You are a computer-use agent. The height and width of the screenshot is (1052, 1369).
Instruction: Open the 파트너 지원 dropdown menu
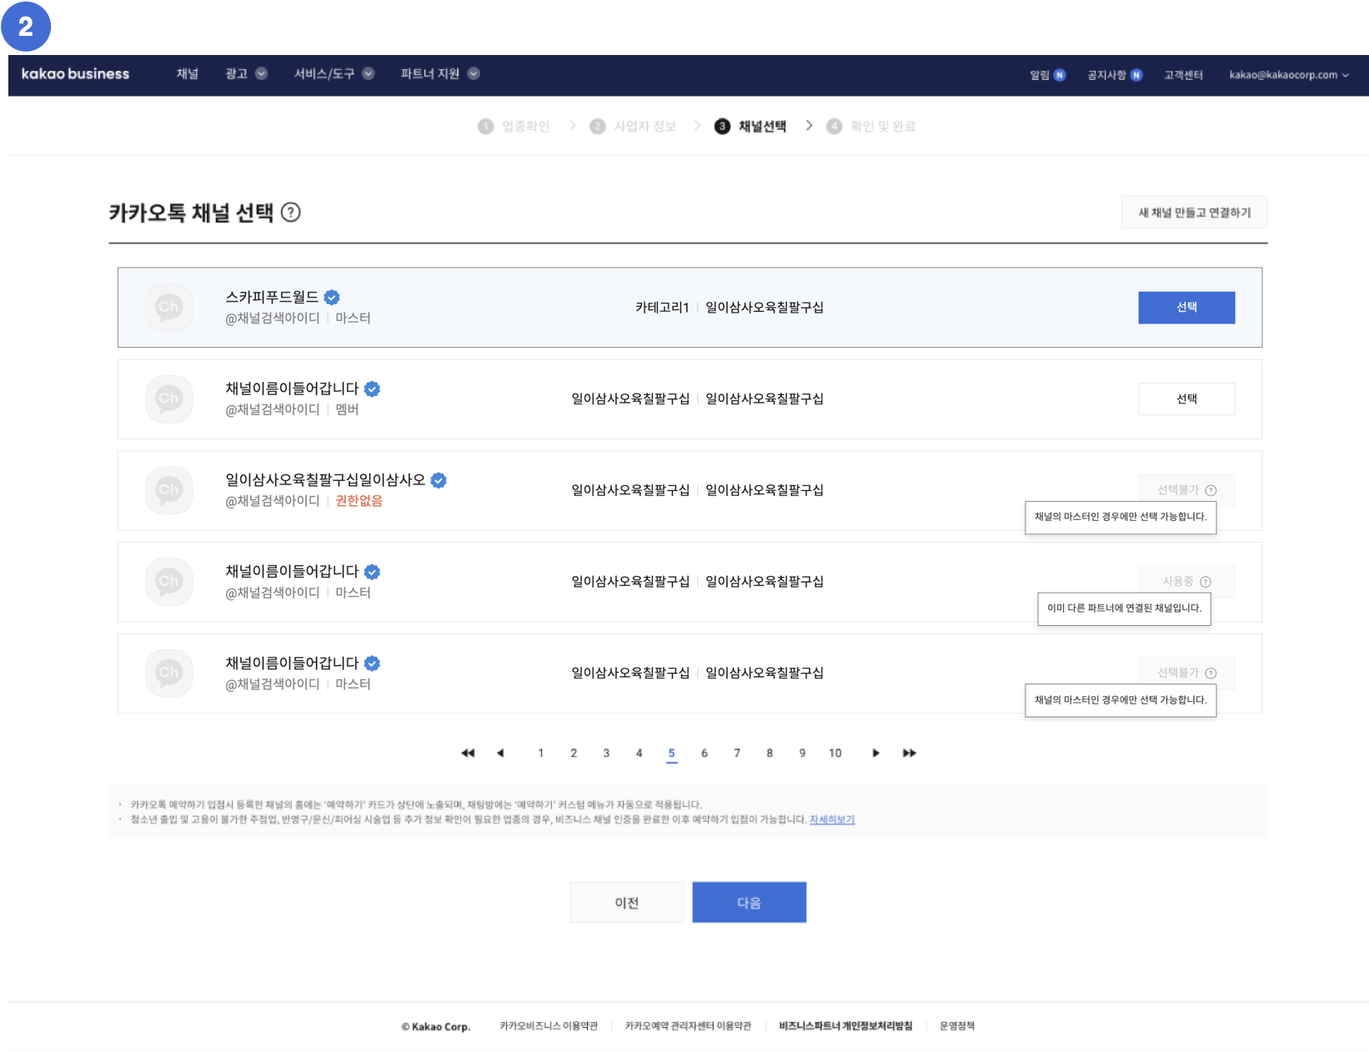point(439,74)
